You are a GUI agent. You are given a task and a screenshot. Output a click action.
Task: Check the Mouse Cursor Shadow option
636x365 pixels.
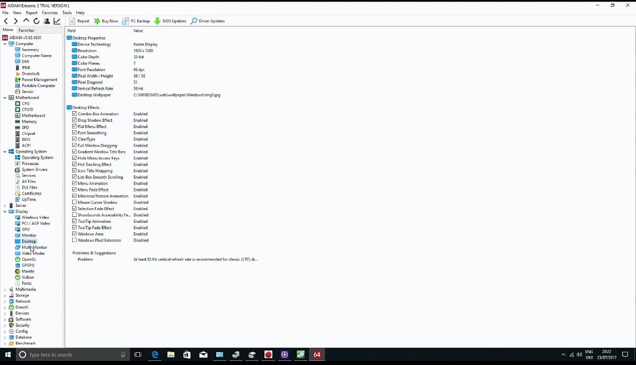tap(74, 202)
